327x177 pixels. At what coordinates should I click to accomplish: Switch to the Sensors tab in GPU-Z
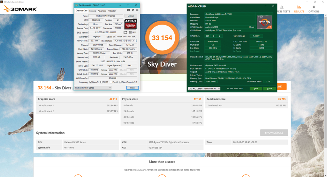(93, 11)
